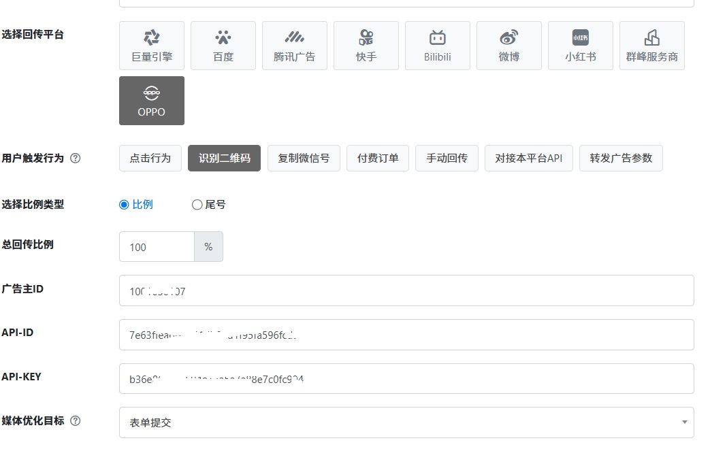Viewport: 727px width, 449px height.
Task: Choose the 百度 paw icon platform
Action: click(223, 46)
